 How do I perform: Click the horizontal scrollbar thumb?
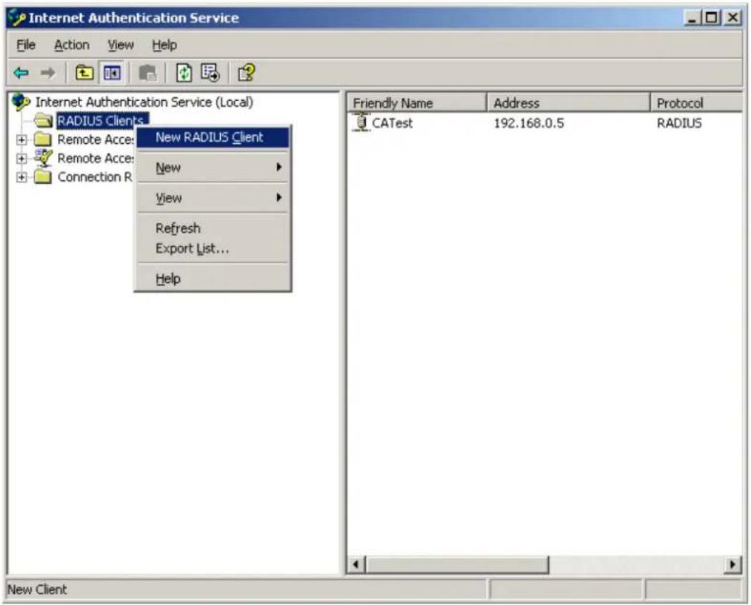click(x=457, y=564)
